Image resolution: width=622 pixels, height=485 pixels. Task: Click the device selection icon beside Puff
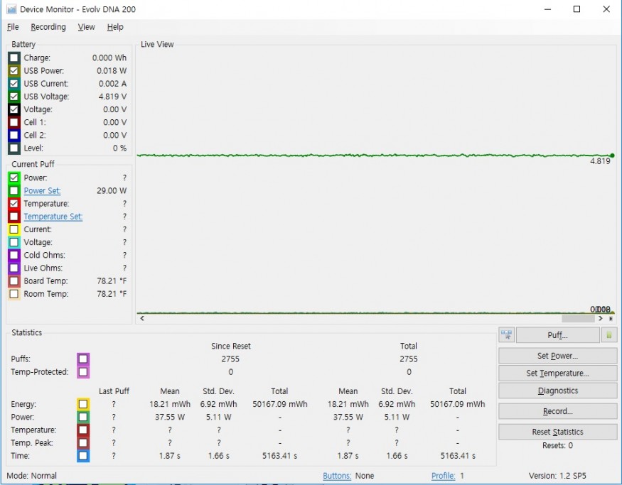(x=507, y=335)
